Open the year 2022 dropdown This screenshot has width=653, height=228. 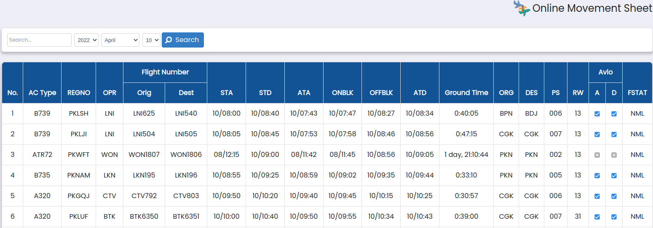point(86,40)
